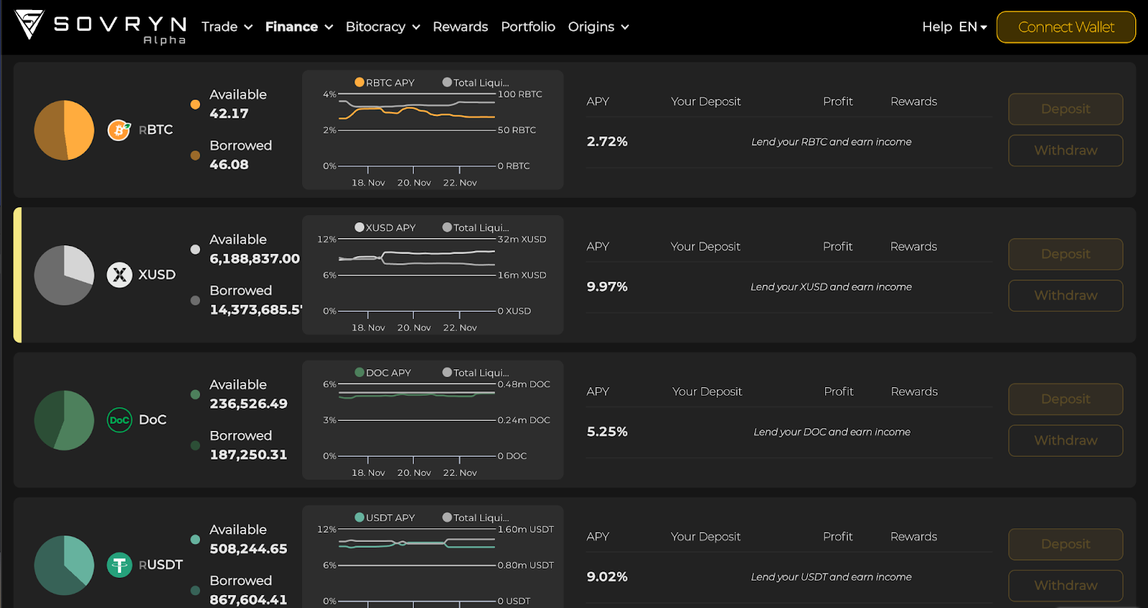This screenshot has height=608, width=1148.
Task: Click the RUSDT Tether token icon
Action: click(120, 565)
